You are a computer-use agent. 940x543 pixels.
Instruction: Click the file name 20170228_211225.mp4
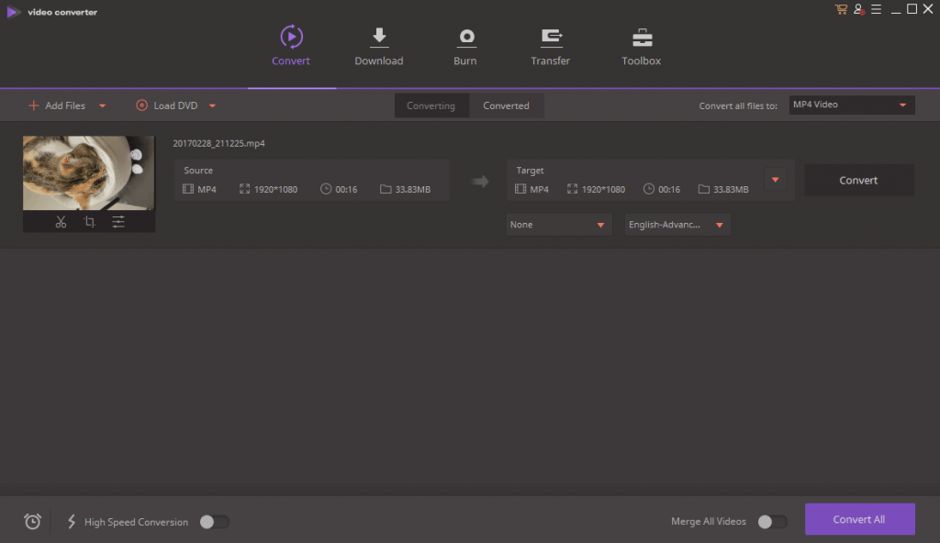pos(218,143)
